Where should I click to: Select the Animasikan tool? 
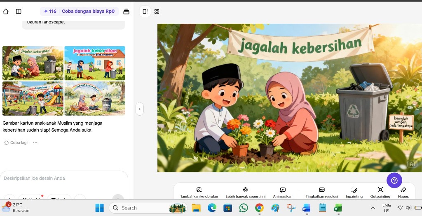point(283,192)
